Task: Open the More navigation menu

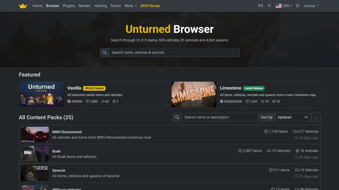Action: pos(130,6)
